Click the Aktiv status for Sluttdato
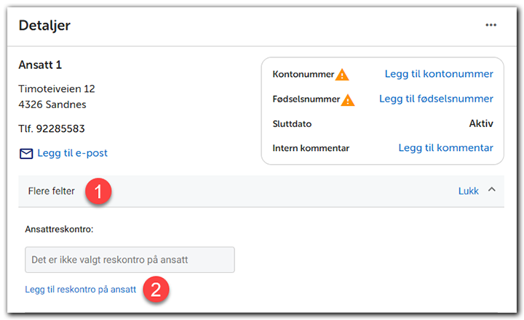 tap(481, 123)
